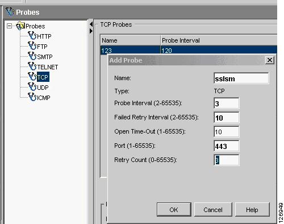Click the right-pointing pane expand arrow
This screenshot has height=224, width=284.
tap(91, 31)
